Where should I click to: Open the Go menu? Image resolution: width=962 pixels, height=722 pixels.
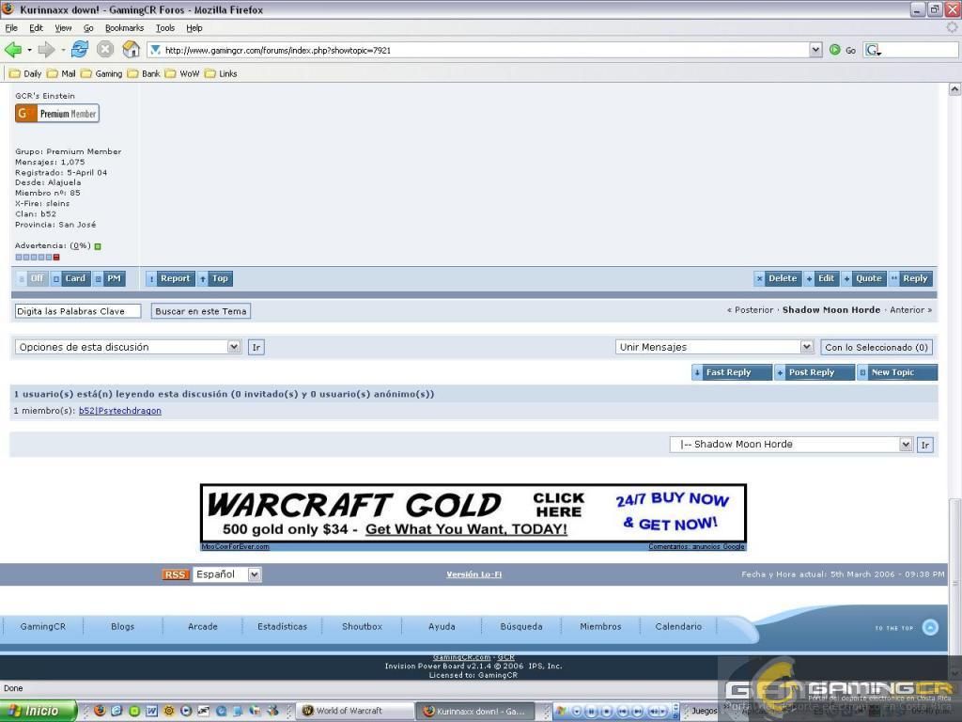click(x=88, y=28)
